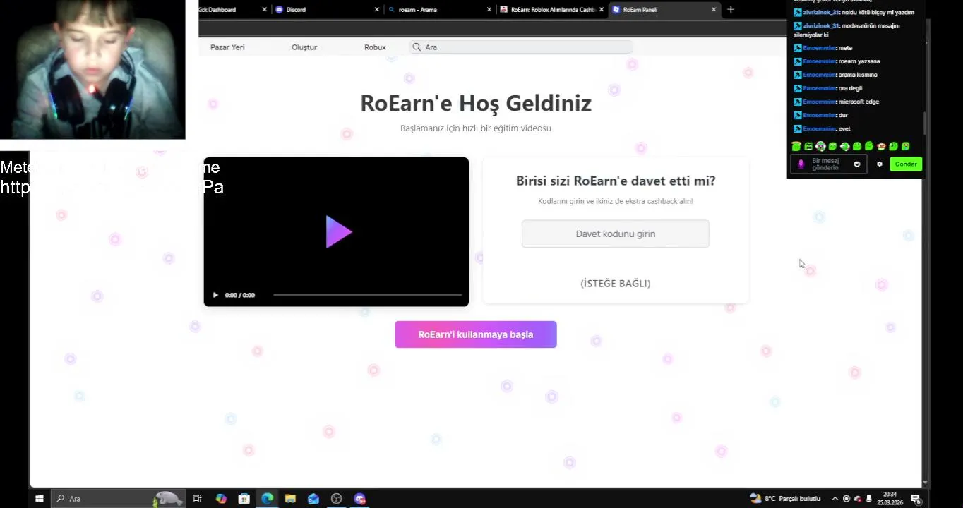Open the Mail app in the taskbar
The height and width of the screenshot is (508, 963).
(313, 499)
